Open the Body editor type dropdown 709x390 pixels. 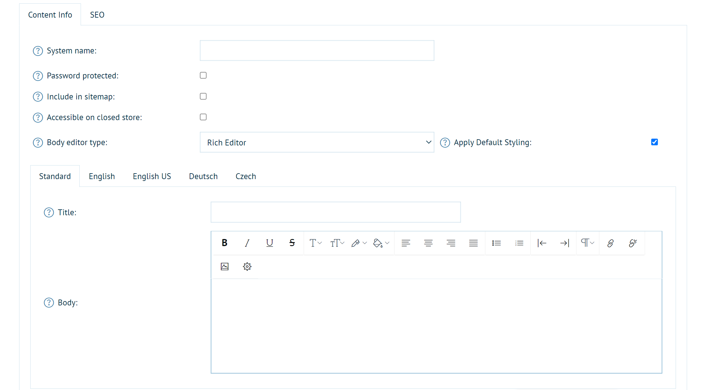(317, 142)
